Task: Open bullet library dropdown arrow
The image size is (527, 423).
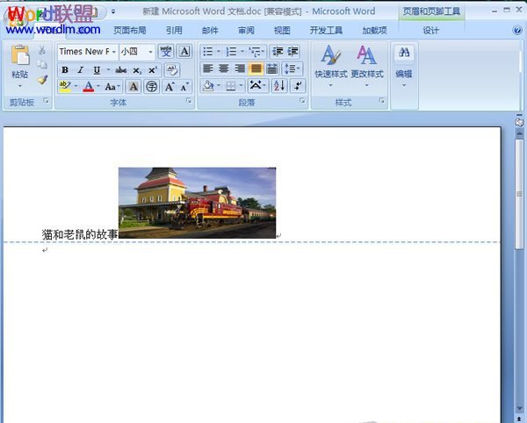Action: (x=219, y=52)
